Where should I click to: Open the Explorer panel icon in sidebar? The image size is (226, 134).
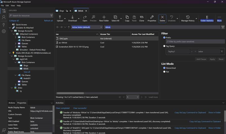coord(4,11)
